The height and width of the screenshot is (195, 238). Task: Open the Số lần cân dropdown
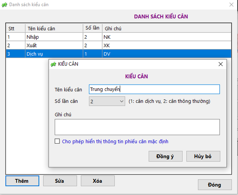[107, 101]
